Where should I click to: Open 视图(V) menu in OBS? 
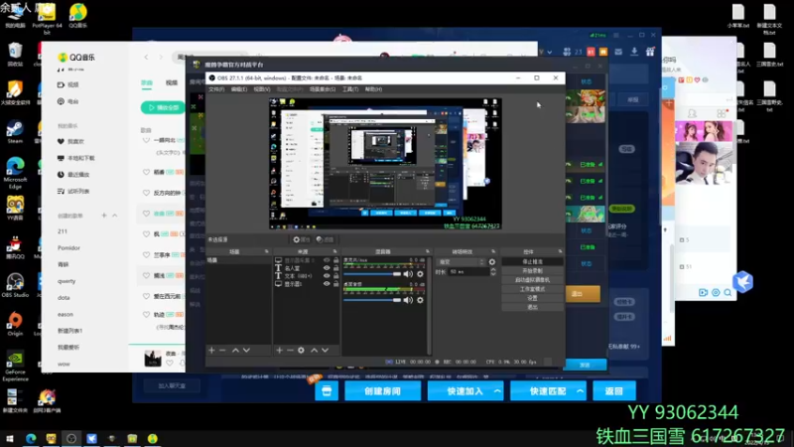[x=262, y=89]
